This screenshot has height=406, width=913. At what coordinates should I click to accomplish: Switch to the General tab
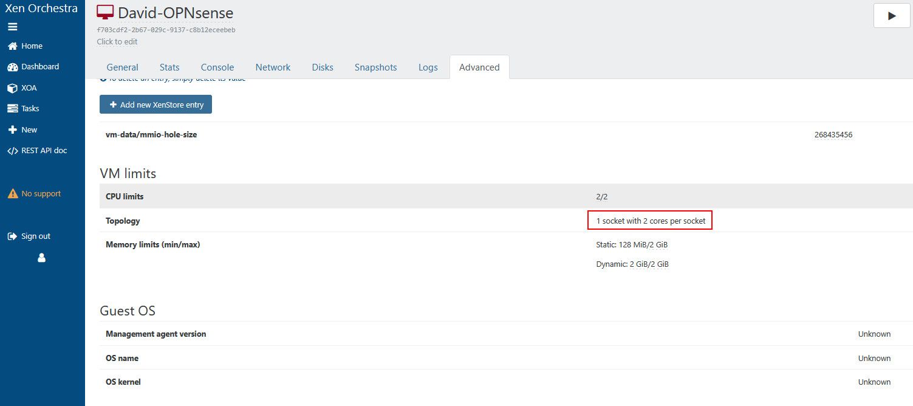(x=122, y=67)
